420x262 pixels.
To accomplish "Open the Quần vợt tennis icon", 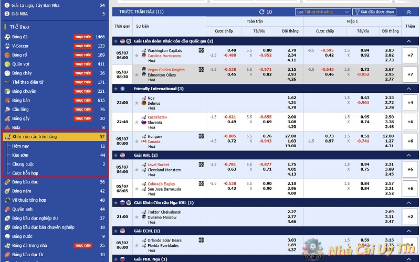I will (7, 64).
